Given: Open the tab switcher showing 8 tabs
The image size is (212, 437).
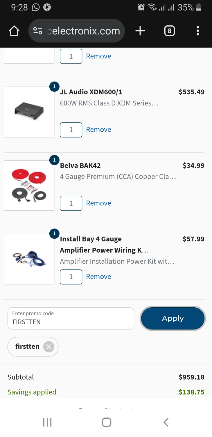Looking at the screenshot, I should click(x=169, y=31).
